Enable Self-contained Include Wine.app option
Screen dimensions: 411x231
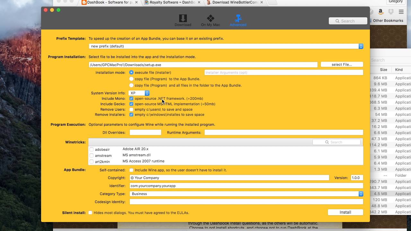coord(131,170)
